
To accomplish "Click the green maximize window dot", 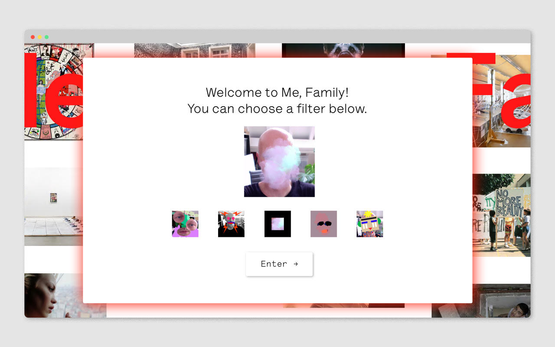I will coord(46,37).
